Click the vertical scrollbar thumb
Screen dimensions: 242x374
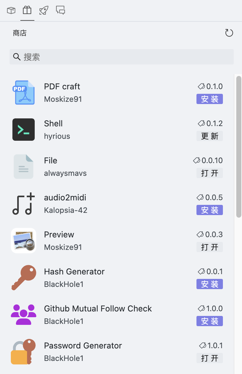238,147
